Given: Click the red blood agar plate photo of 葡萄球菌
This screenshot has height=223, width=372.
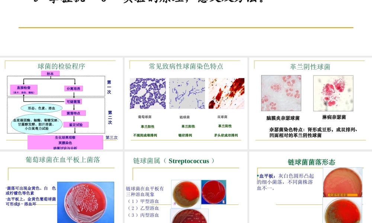Looking at the screenshot, I should [86, 203].
